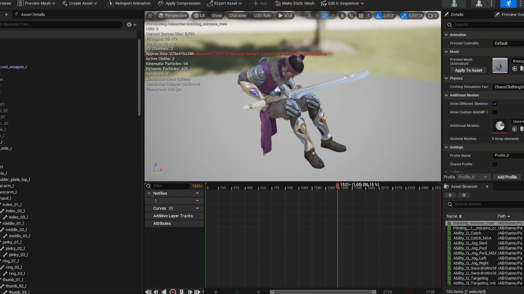Click the record animation button
The image size is (524, 294).
(x=173, y=292)
